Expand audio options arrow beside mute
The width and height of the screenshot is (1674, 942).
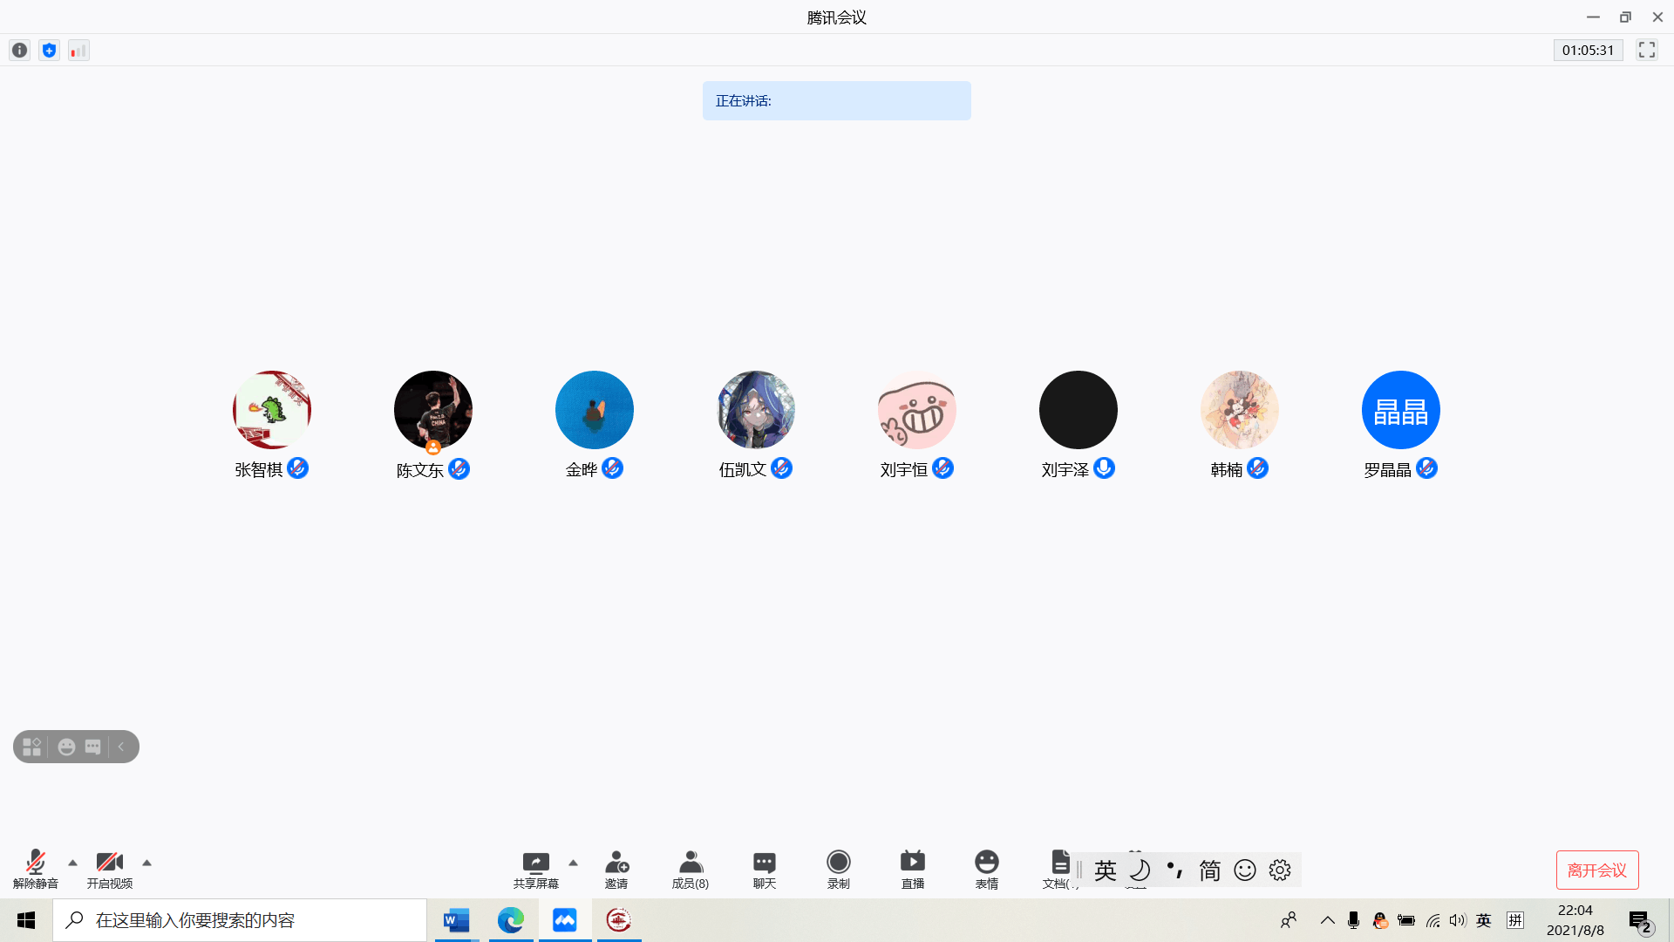pyautogui.click(x=73, y=863)
